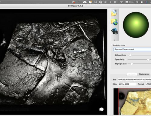Open the Bluetooth menu bar icon

(110, 2)
